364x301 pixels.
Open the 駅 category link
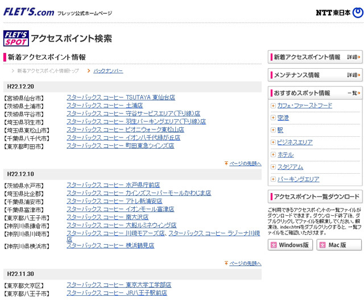tap(280, 130)
